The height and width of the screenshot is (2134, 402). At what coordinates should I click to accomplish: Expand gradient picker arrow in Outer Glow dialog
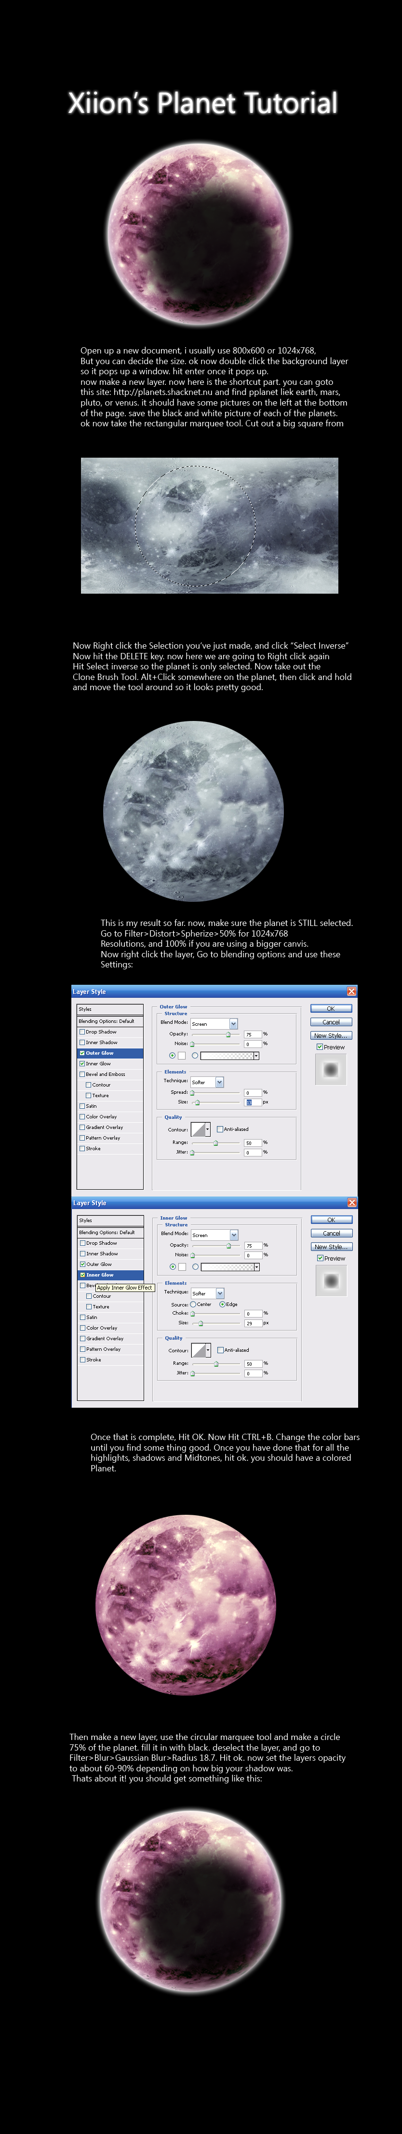256,1055
